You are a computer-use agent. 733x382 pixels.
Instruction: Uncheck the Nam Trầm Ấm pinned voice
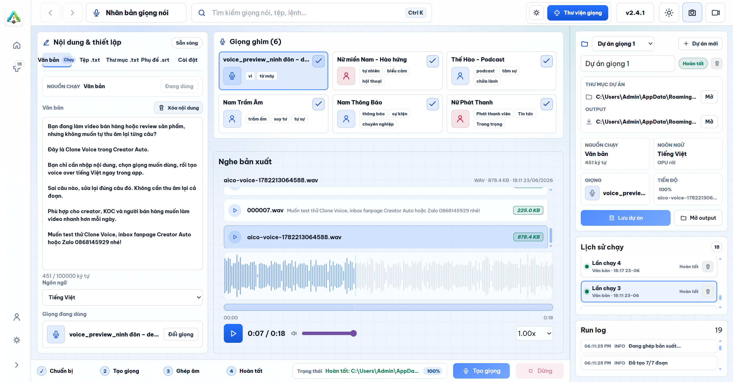click(318, 104)
